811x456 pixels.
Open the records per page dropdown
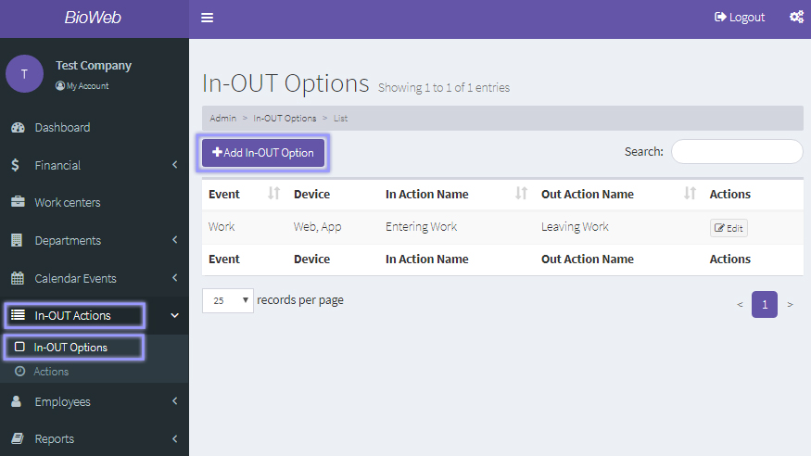pos(228,300)
